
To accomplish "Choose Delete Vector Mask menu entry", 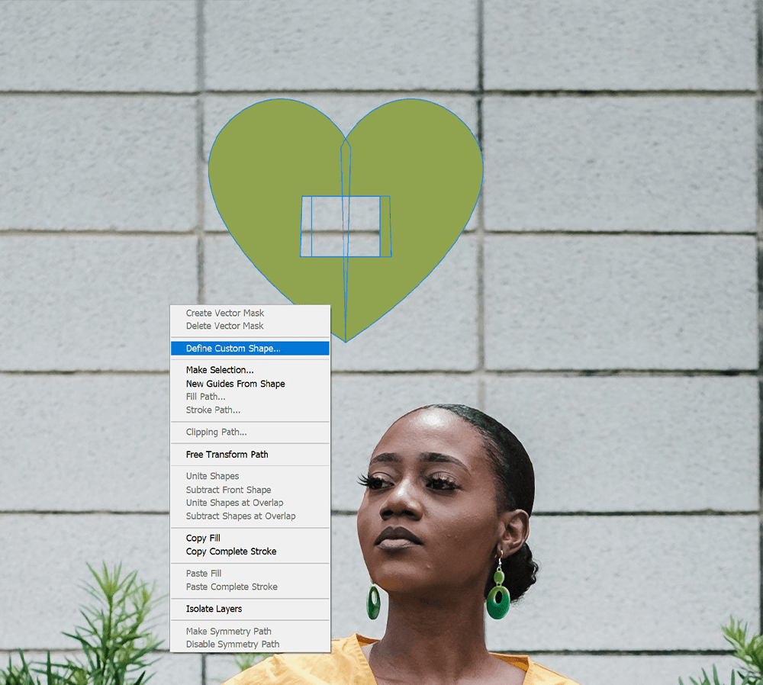I will (250, 326).
